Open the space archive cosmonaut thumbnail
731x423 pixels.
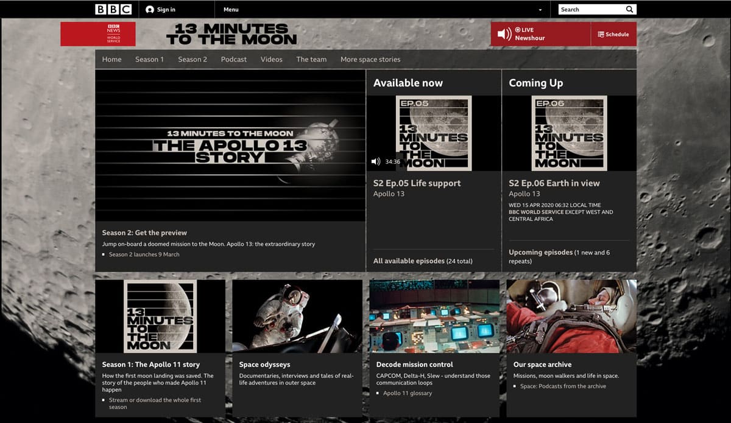pos(571,316)
